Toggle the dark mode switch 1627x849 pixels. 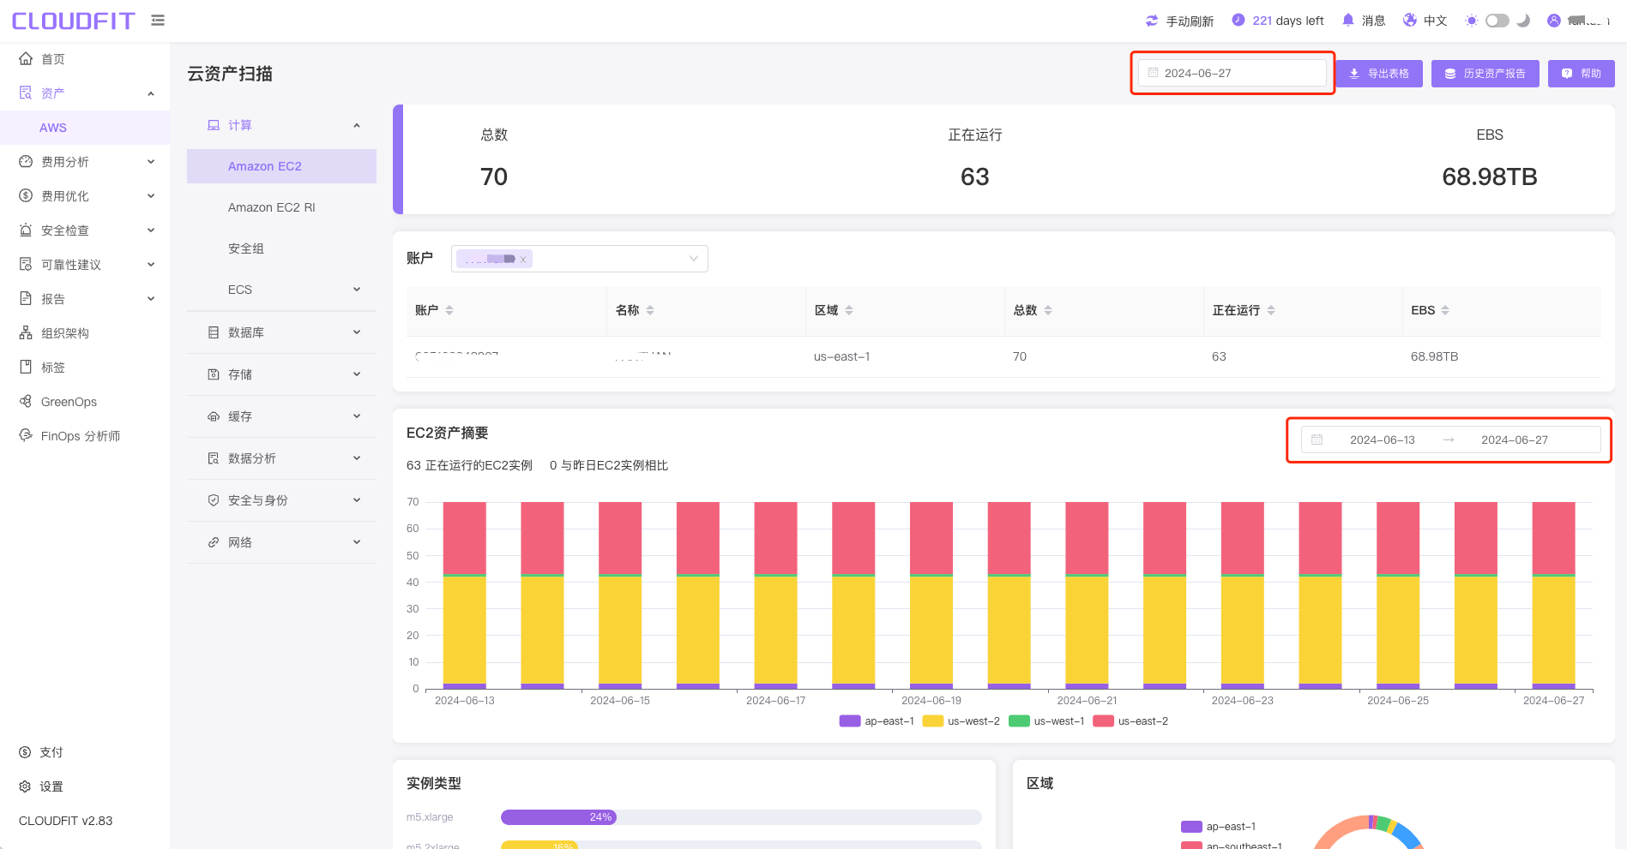point(1497,21)
